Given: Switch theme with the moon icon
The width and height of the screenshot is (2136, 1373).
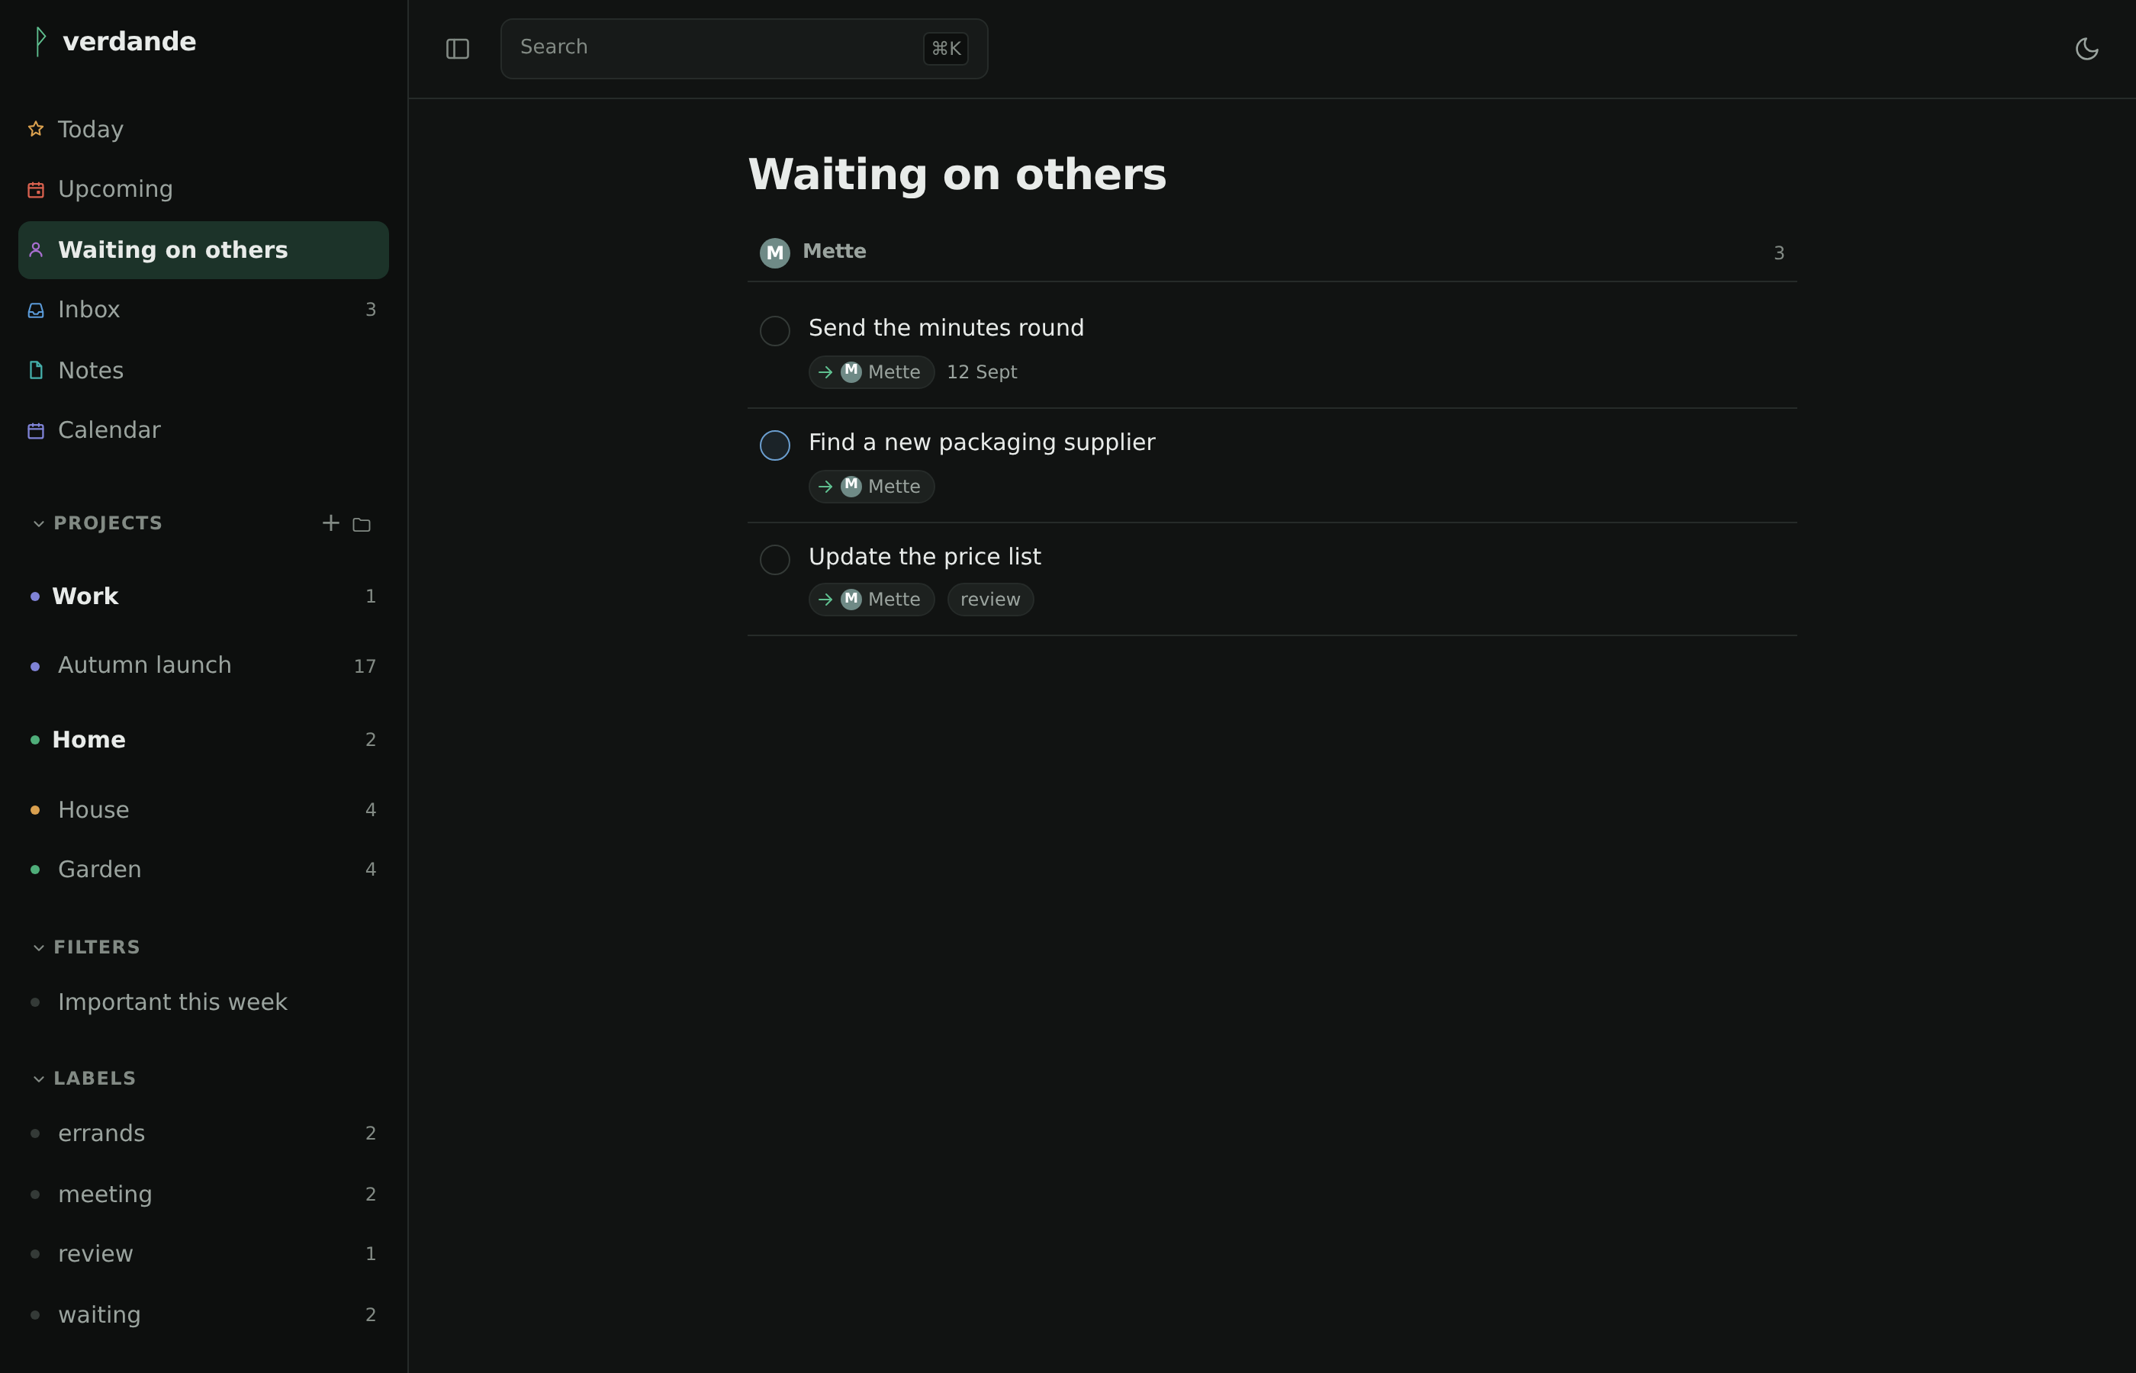Looking at the screenshot, I should click(x=2086, y=49).
